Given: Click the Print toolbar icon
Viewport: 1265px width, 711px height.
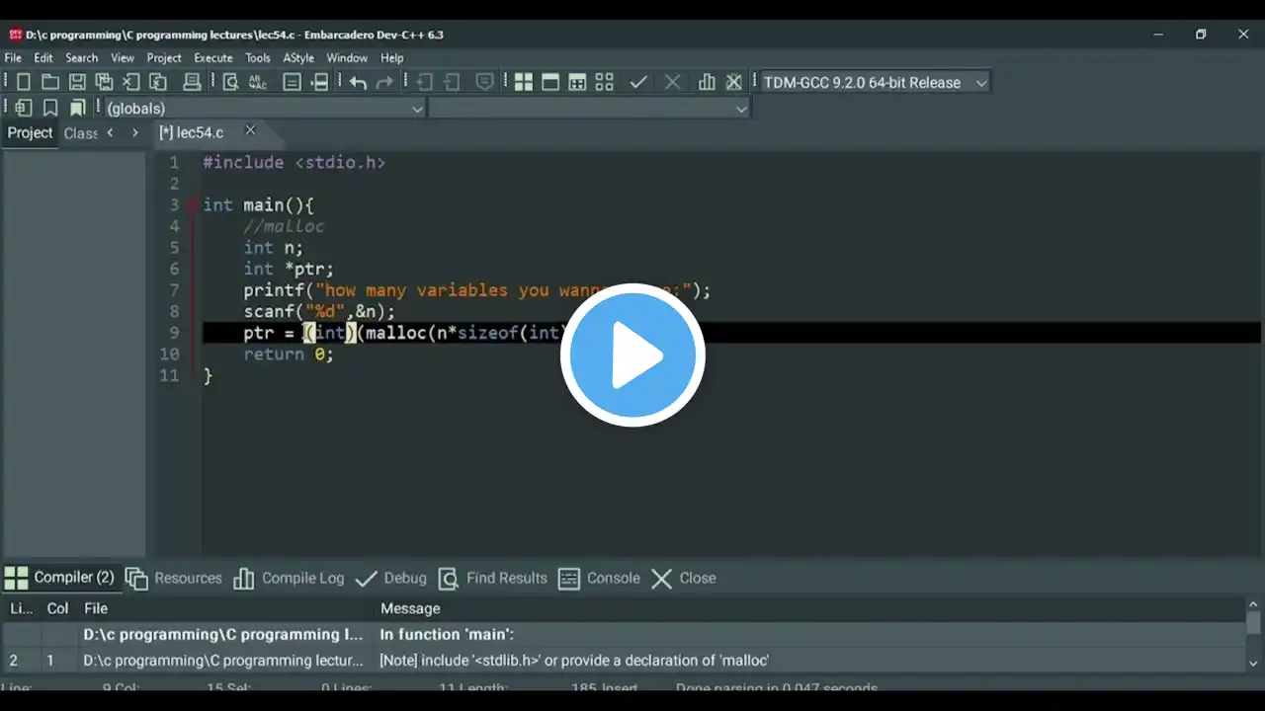Looking at the screenshot, I should coord(192,82).
